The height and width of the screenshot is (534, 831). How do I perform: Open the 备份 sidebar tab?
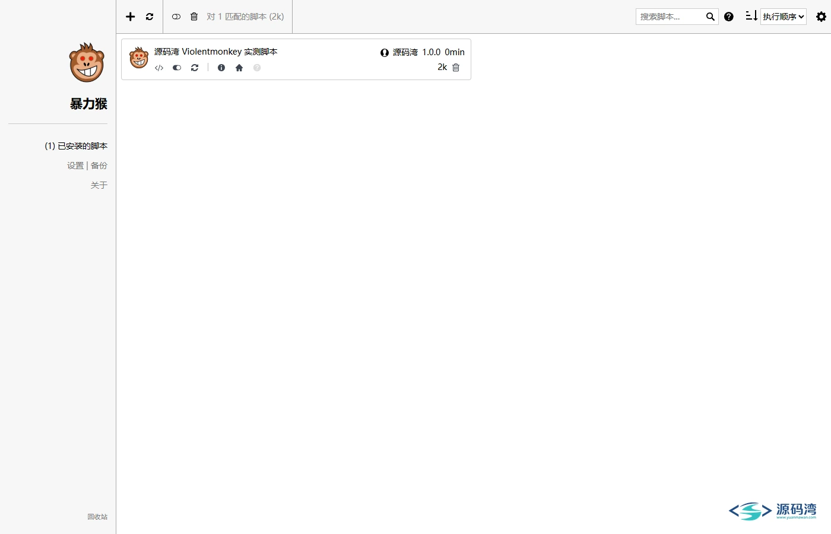click(x=99, y=166)
